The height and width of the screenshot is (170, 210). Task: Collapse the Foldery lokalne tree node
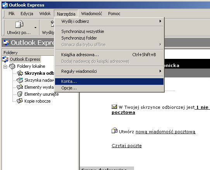pos(5,67)
